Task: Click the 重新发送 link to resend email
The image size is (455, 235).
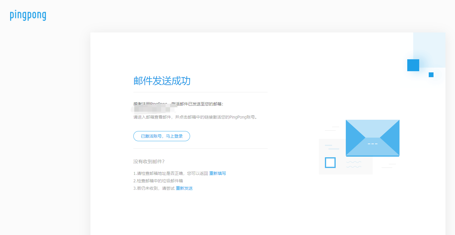Action: (x=184, y=188)
